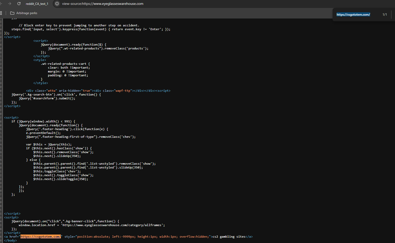Click the steps.find('input, select').keypress line

[x=91, y=29]
